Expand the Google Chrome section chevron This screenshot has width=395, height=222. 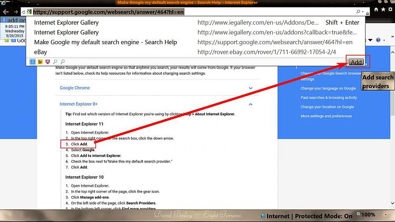click(x=251, y=88)
